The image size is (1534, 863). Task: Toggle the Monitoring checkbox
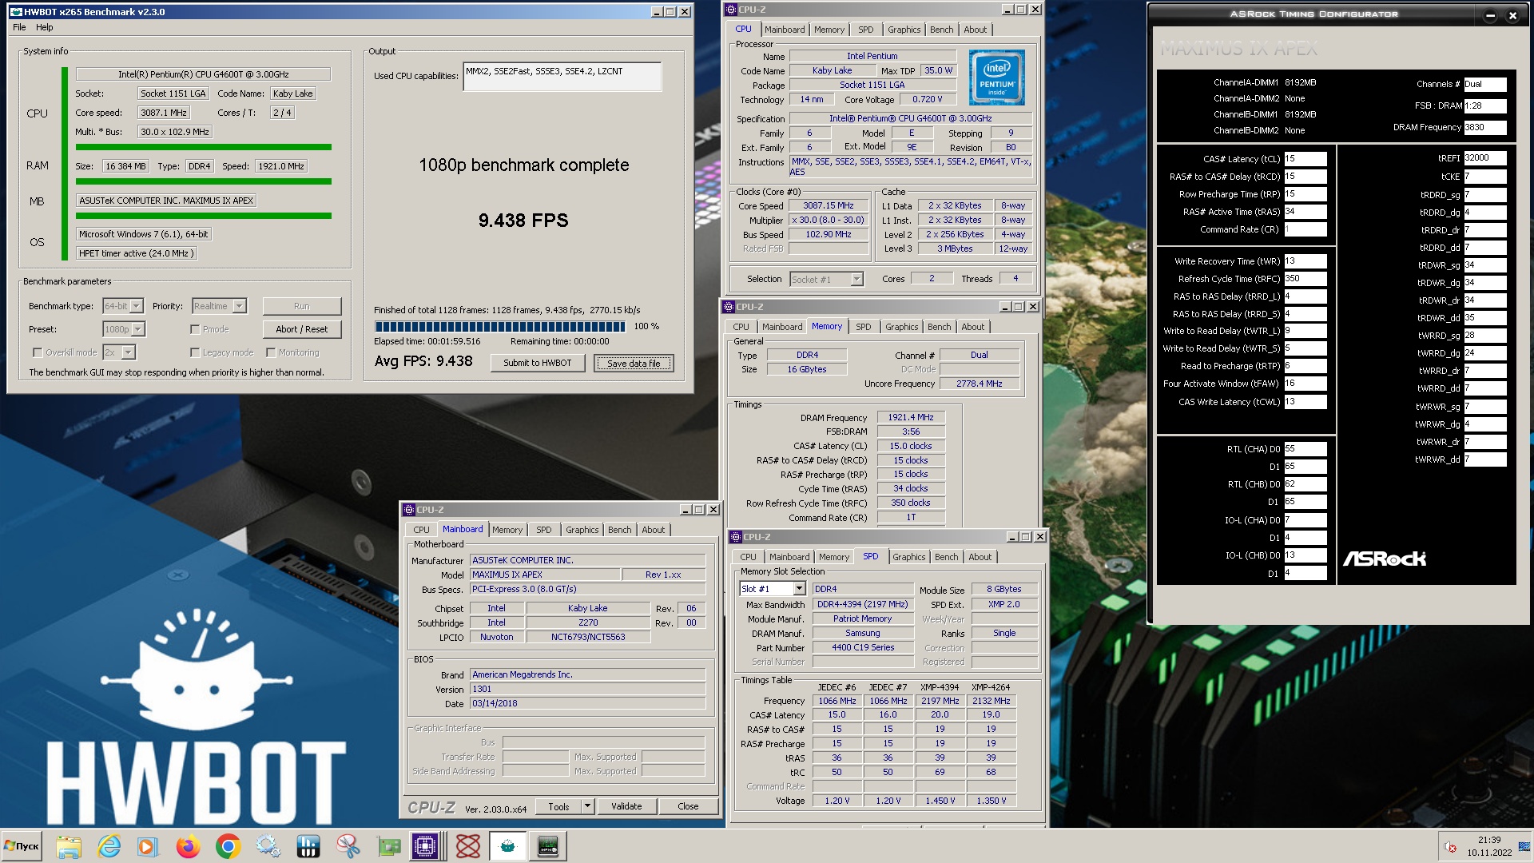click(271, 352)
